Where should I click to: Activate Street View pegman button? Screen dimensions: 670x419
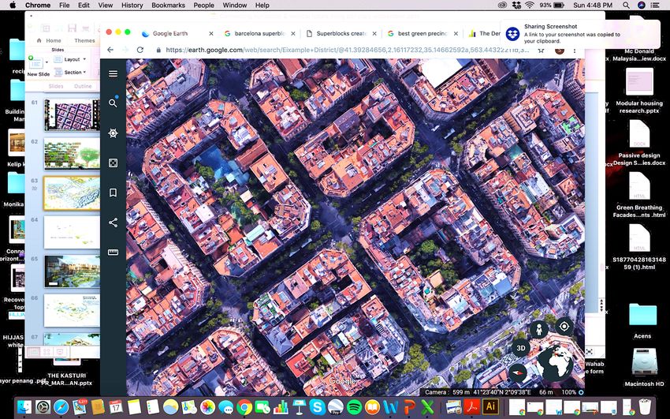tap(539, 329)
